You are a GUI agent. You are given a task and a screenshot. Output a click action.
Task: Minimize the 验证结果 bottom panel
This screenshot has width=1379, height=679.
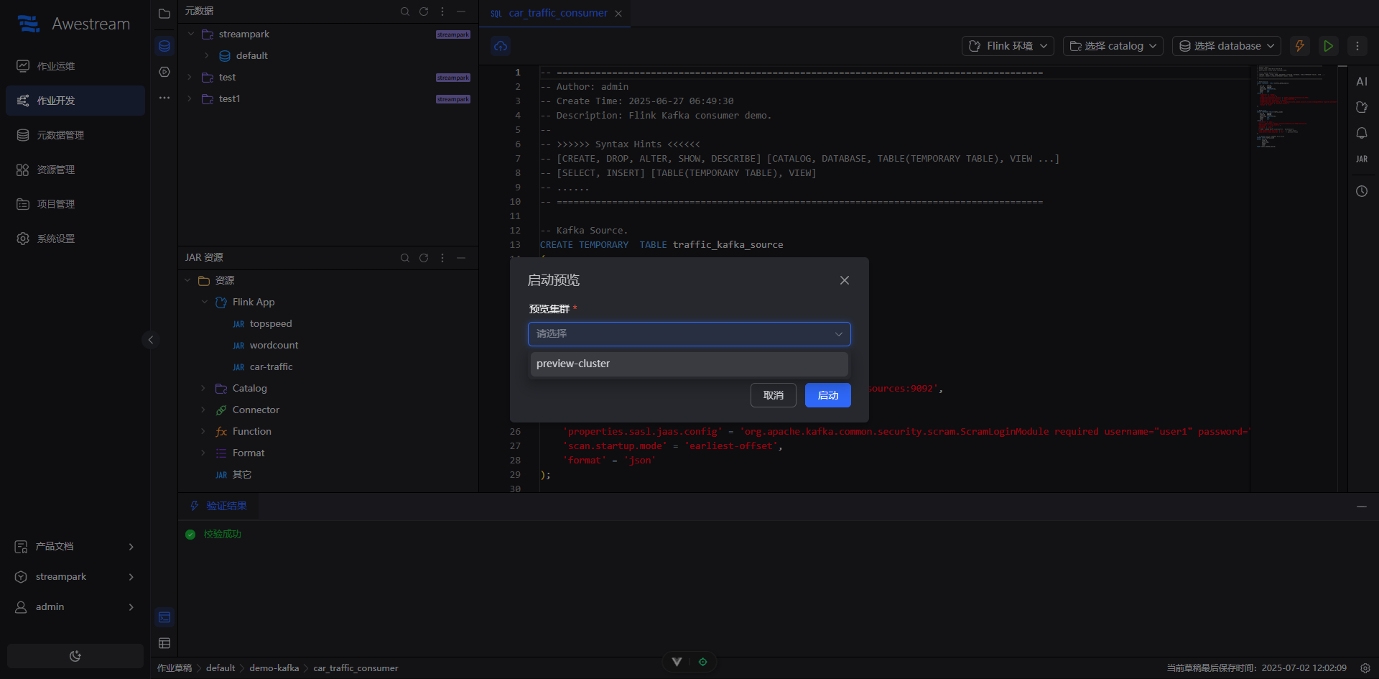[1361, 507]
